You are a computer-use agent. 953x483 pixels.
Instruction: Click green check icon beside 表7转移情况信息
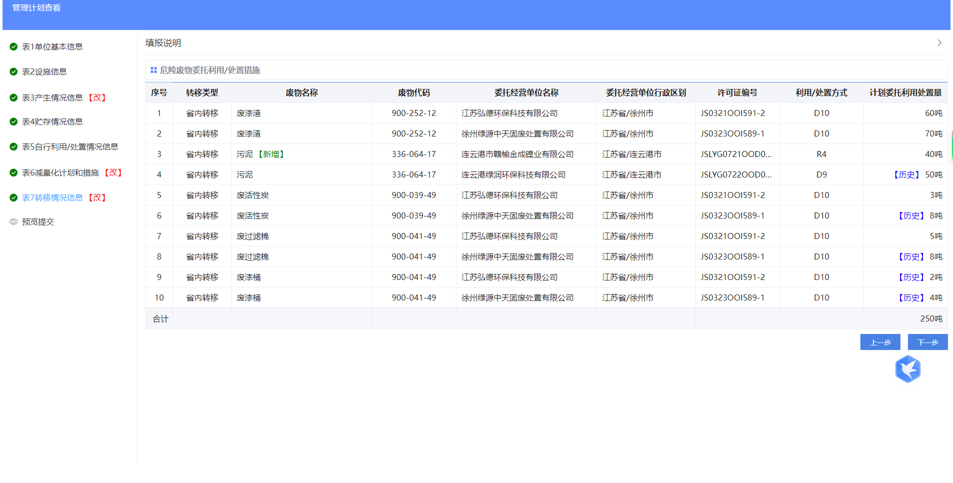point(14,197)
